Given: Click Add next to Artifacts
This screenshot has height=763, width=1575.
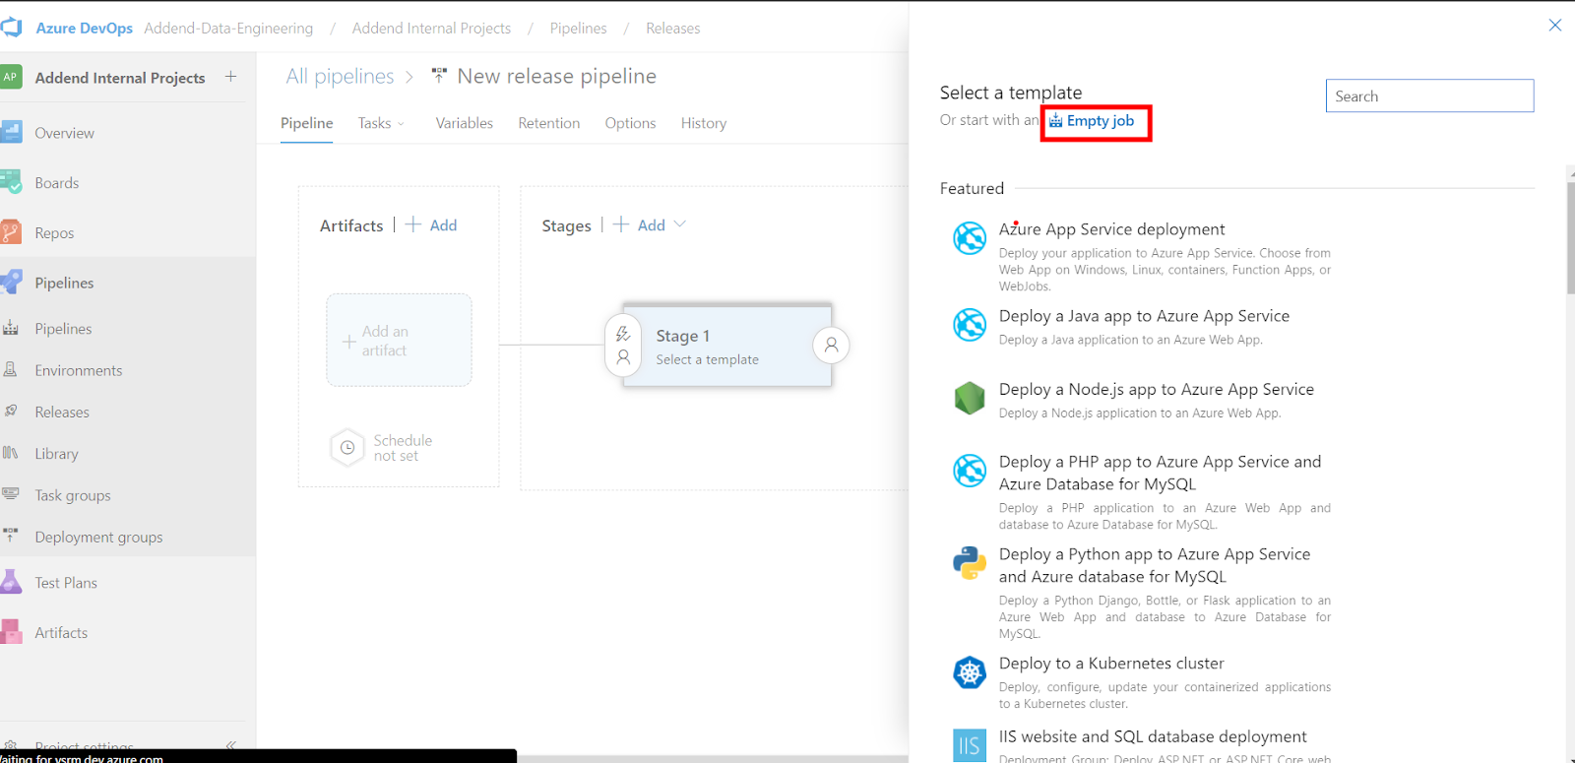Looking at the screenshot, I should pos(432,225).
